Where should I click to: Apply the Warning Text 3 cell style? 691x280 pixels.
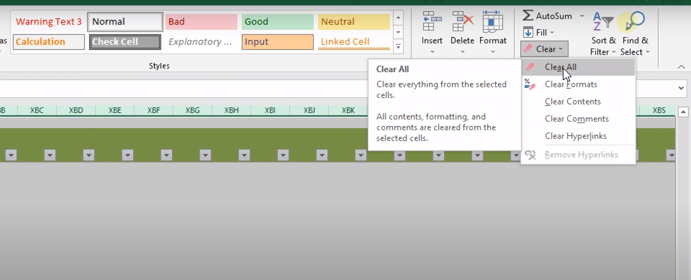click(49, 22)
